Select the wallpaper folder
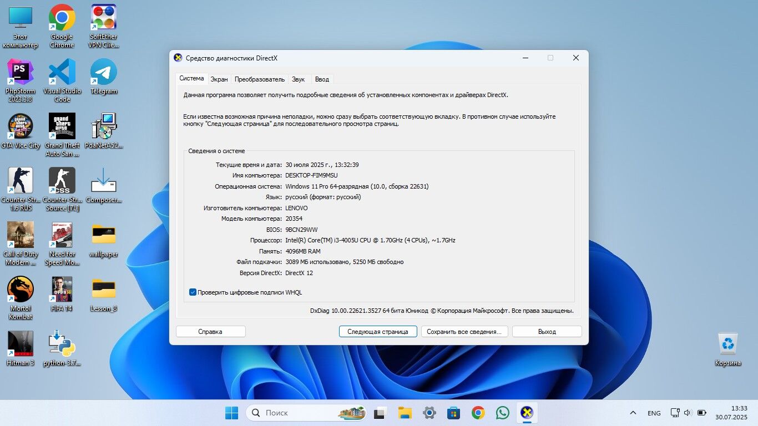The width and height of the screenshot is (758, 426). [x=104, y=240]
